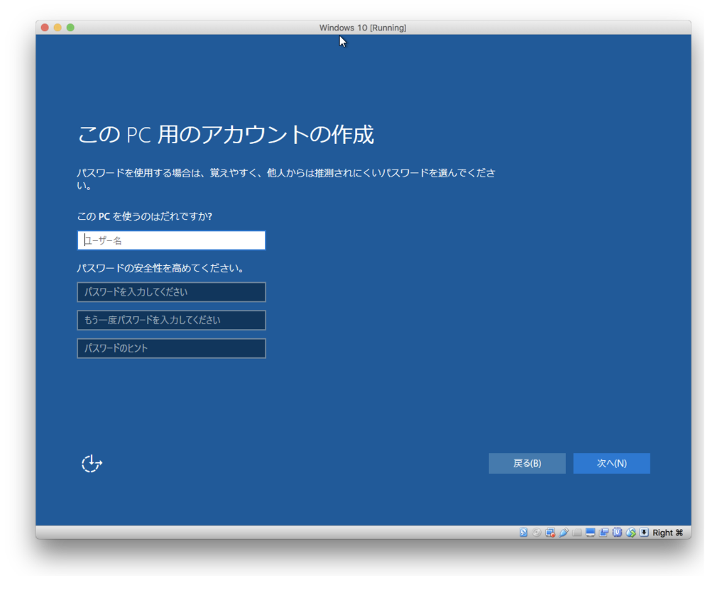Screen dimensions: 727x590
Task: Select the パスワードを入力してください field
Action: point(170,291)
